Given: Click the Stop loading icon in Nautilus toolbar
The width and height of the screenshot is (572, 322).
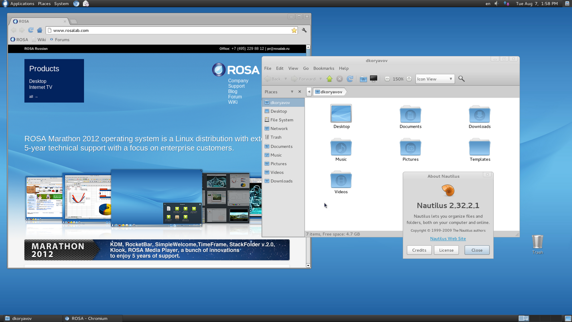Looking at the screenshot, I should (340, 79).
